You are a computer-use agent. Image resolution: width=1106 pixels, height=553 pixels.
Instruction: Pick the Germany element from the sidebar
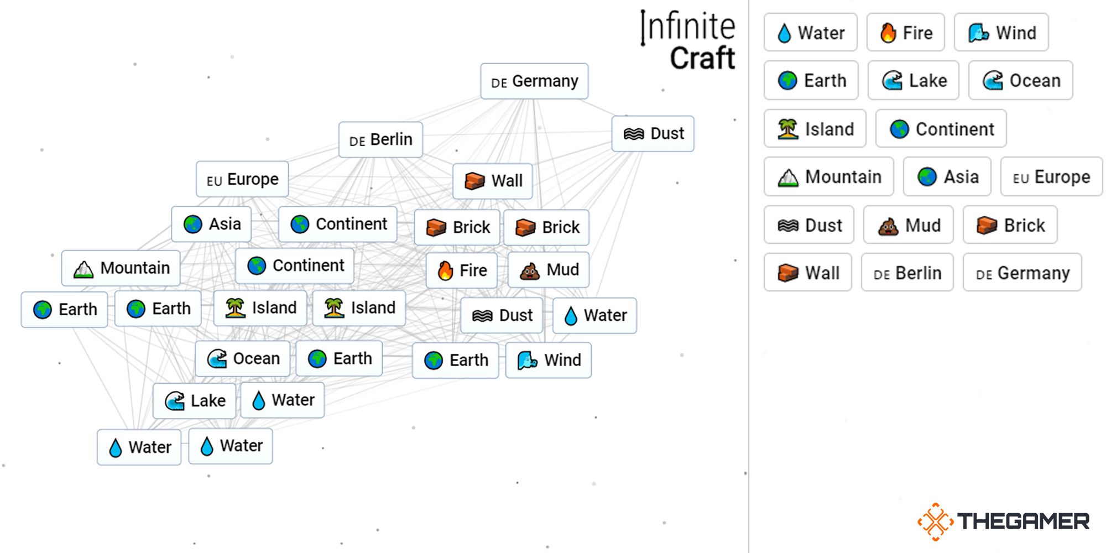(1022, 273)
